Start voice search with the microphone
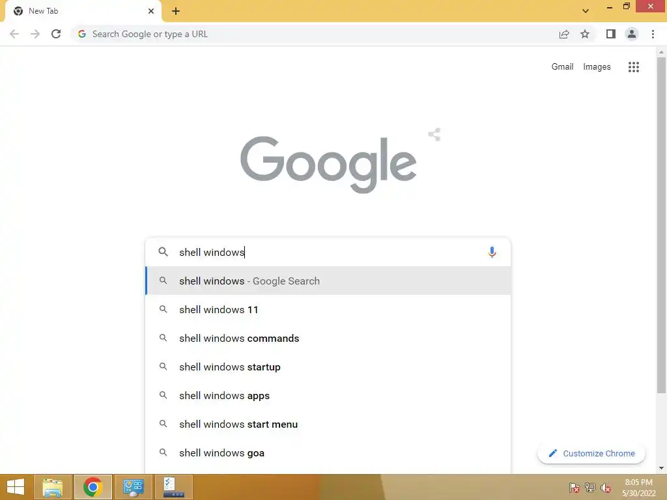The height and width of the screenshot is (500, 667). point(492,252)
